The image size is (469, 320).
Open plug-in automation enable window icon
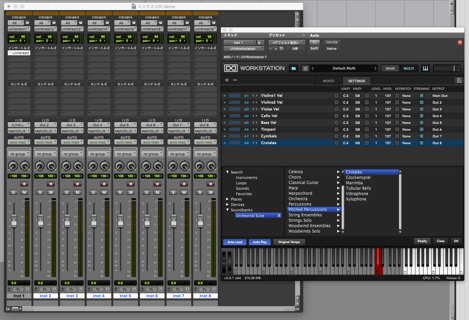coord(314,43)
